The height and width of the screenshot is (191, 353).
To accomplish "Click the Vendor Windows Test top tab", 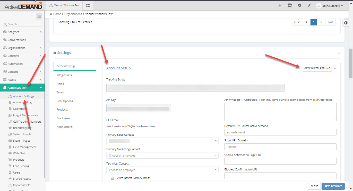I will [x=65, y=5].
